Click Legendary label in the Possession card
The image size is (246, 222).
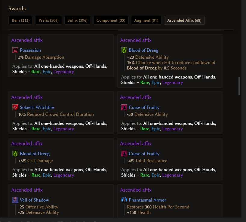pyautogui.click(x=64, y=72)
